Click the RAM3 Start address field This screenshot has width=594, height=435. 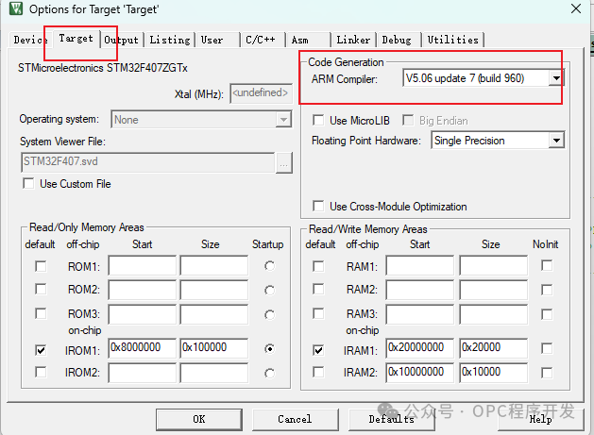tap(420, 314)
